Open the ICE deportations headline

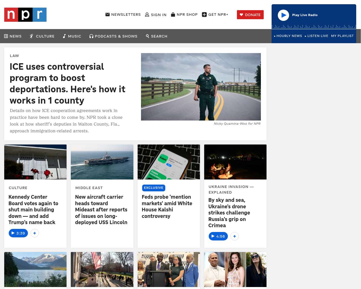coord(67,84)
